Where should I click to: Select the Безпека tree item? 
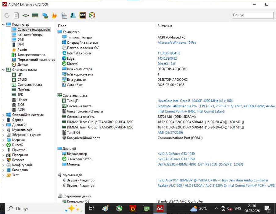tap(18, 160)
